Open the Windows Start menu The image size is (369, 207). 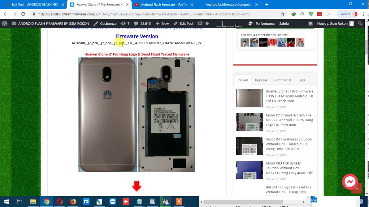click(6, 202)
